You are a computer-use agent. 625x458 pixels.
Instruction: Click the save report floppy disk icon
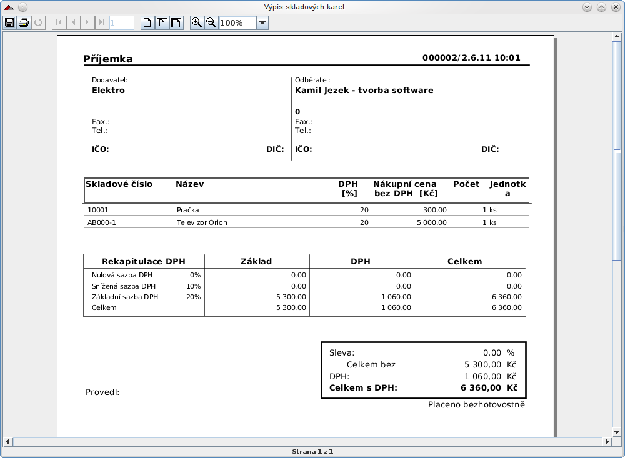coord(9,23)
